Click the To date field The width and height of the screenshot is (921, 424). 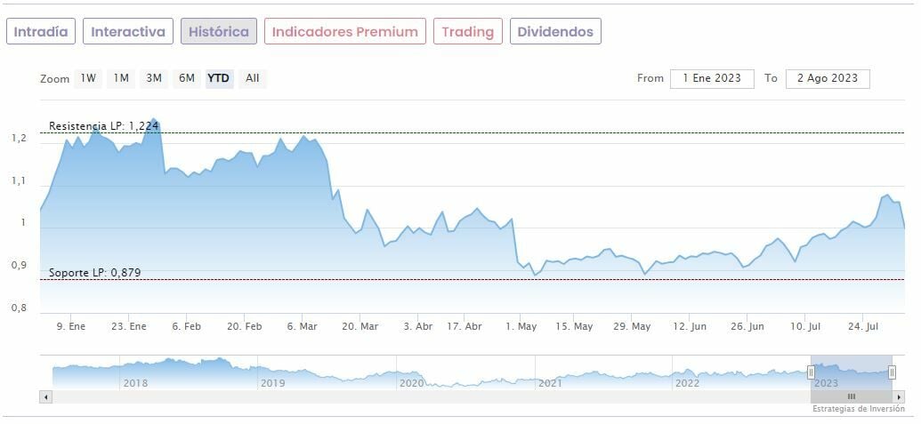tap(828, 78)
